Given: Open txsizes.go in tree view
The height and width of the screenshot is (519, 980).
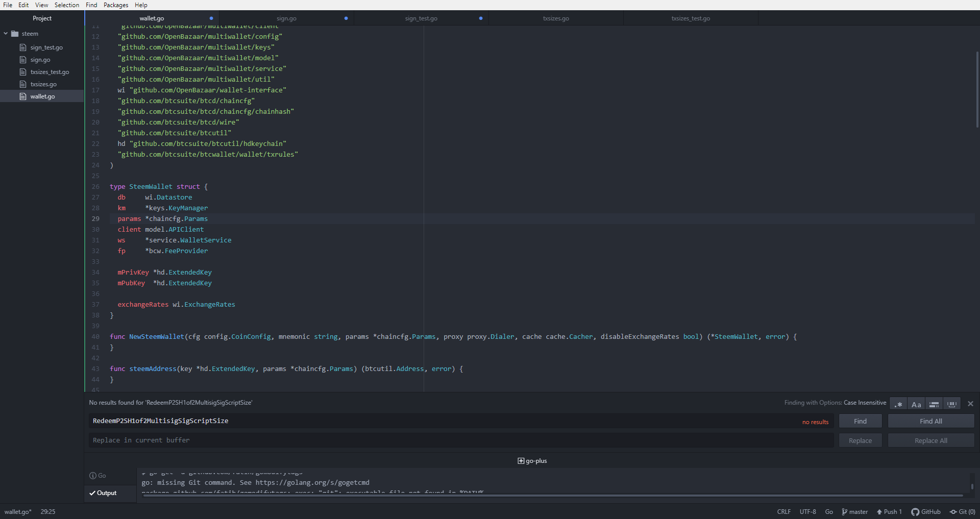Looking at the screenshot, I should pyautogui.click(x=43, y=84).
